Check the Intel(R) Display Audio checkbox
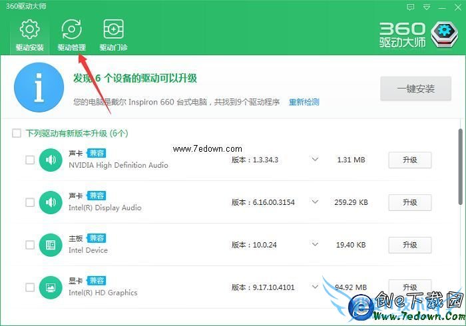Screen dimensions: 466x326 (30, 202)
